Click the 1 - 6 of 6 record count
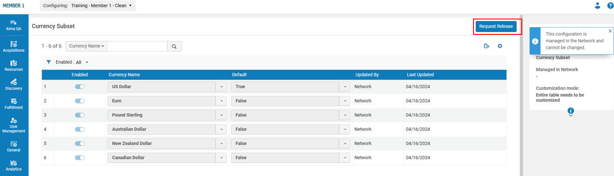614x176 pixels. [51, 46]
